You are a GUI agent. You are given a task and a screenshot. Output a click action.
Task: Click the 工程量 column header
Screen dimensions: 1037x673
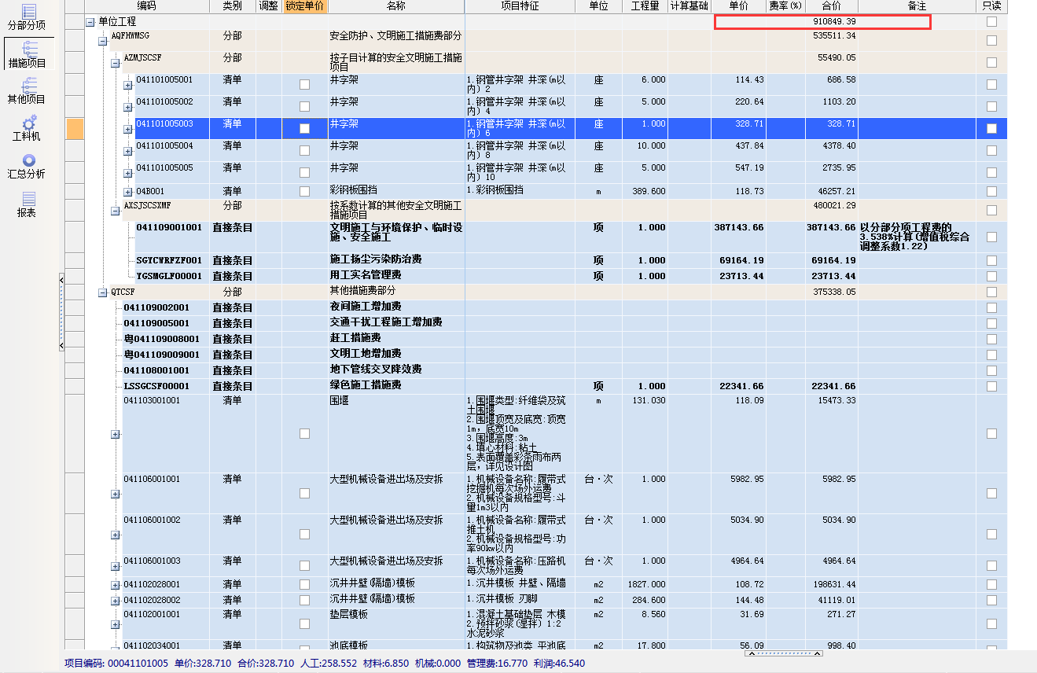(x=645, y=6)
